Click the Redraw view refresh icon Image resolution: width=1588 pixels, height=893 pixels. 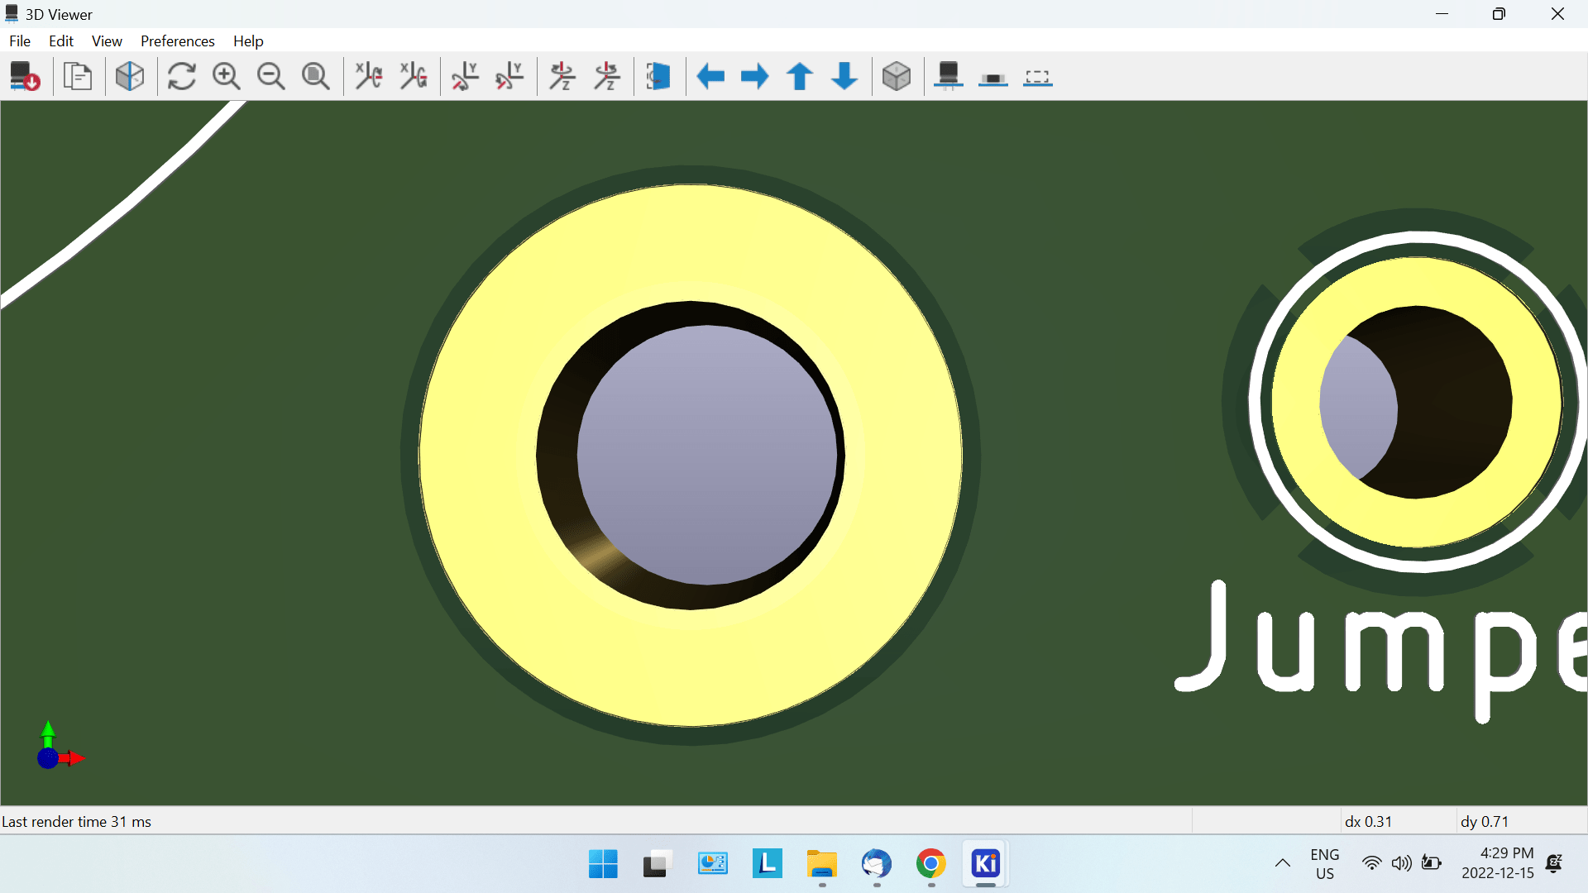point(181,76)
